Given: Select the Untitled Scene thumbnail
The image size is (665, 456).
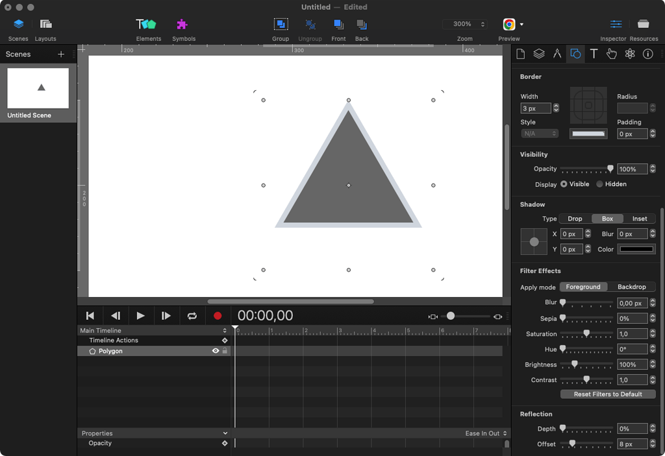Looking at the screenshot, I should (x=37, y=88).
